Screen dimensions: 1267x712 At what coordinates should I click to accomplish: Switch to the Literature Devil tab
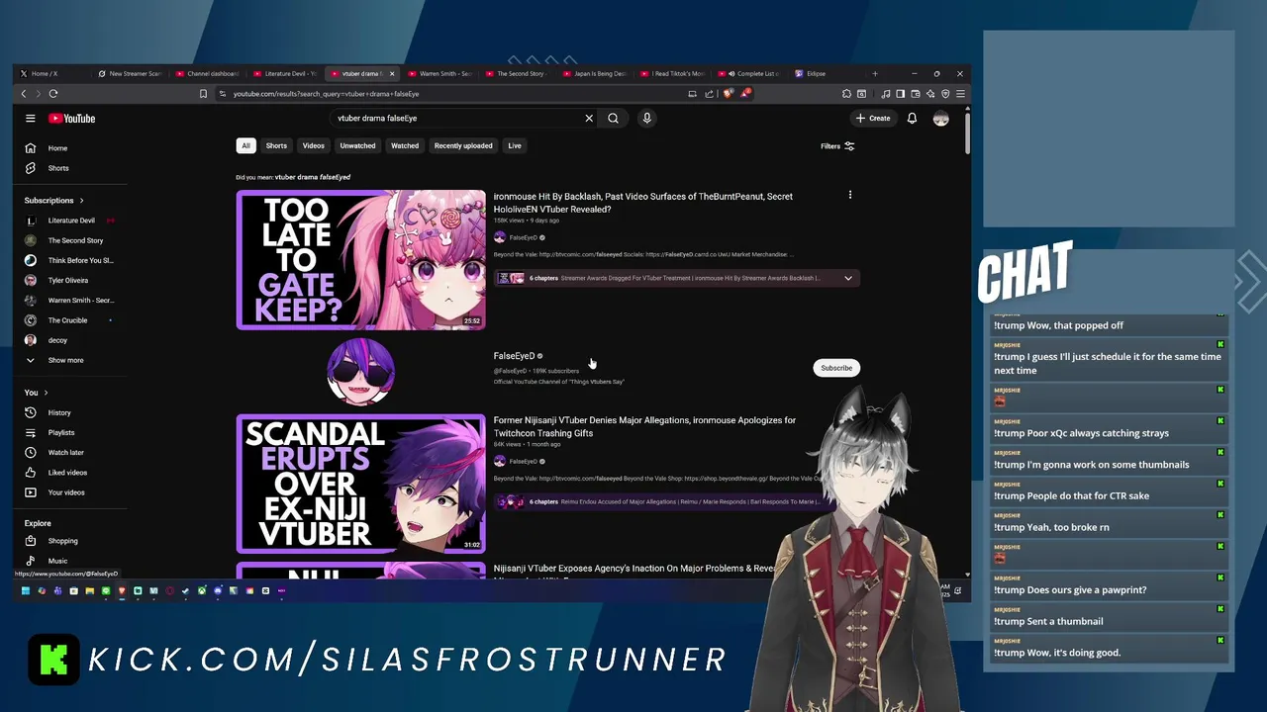(x=285, y=73)
